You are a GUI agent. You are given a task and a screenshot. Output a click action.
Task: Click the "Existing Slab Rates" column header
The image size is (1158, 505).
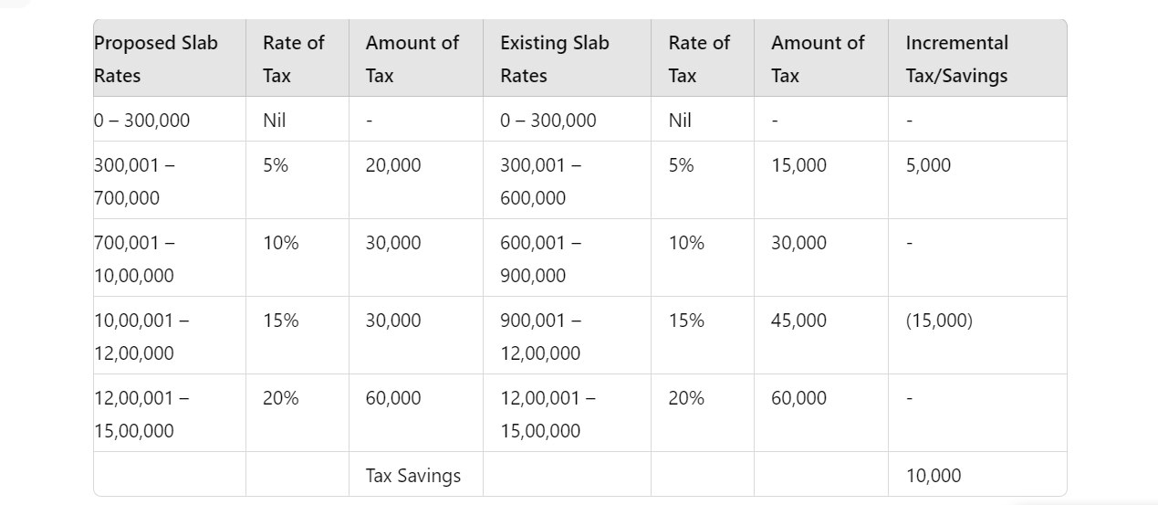pyautogui.click(x=555, y=59)
